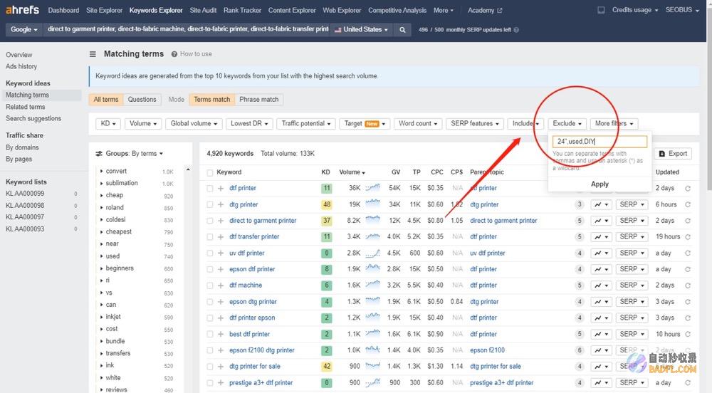Screen dimensions: 712x393
Task: Add dtf machine with plus icon
Action: [x=221, y=285]
